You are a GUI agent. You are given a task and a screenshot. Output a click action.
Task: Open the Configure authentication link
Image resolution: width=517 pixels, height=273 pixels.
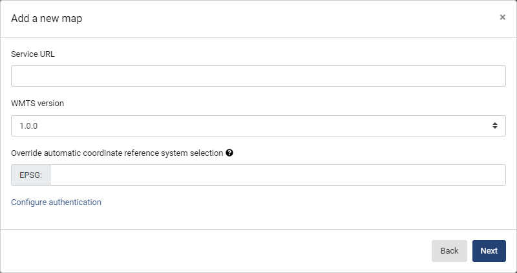point(56,202)
